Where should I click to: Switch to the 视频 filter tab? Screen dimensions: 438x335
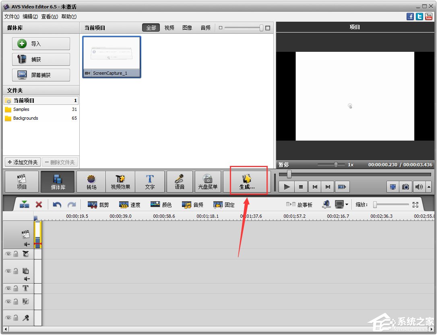pyautogui.click(x=169, y=28)
